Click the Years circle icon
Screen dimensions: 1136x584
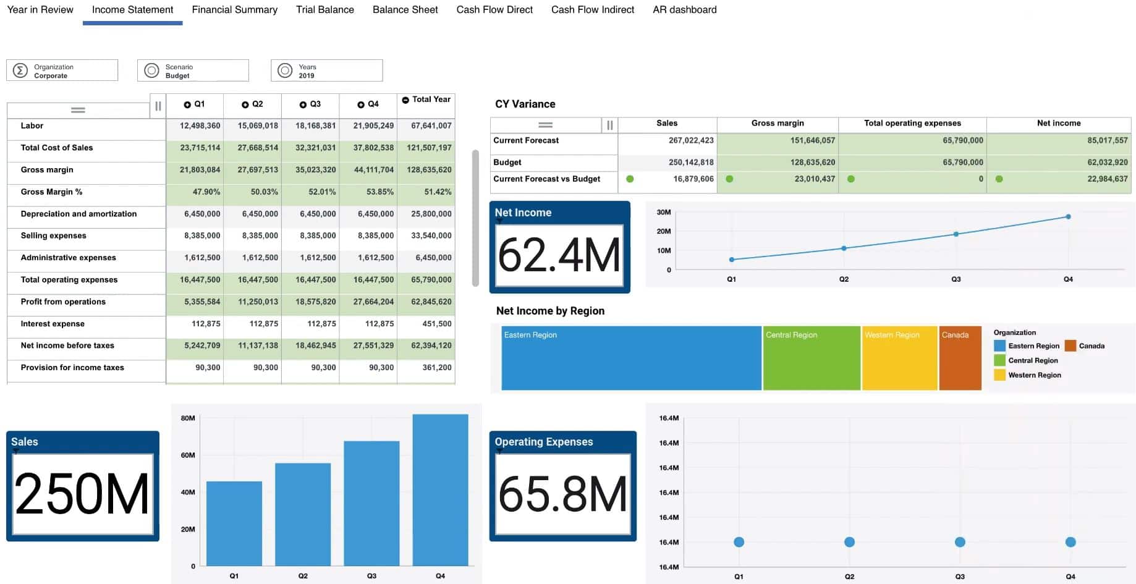tap(285, 70)
